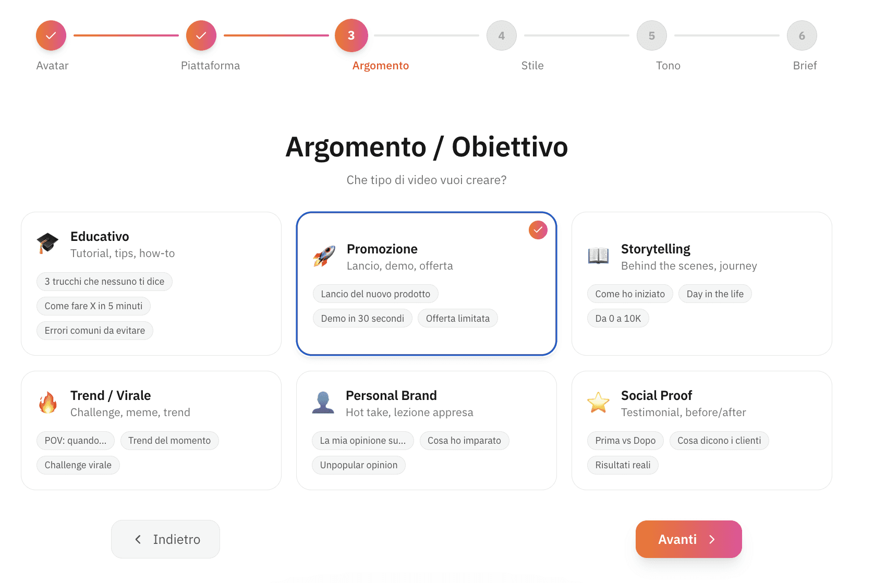Click Indietro to go back

tap(165, 539)
